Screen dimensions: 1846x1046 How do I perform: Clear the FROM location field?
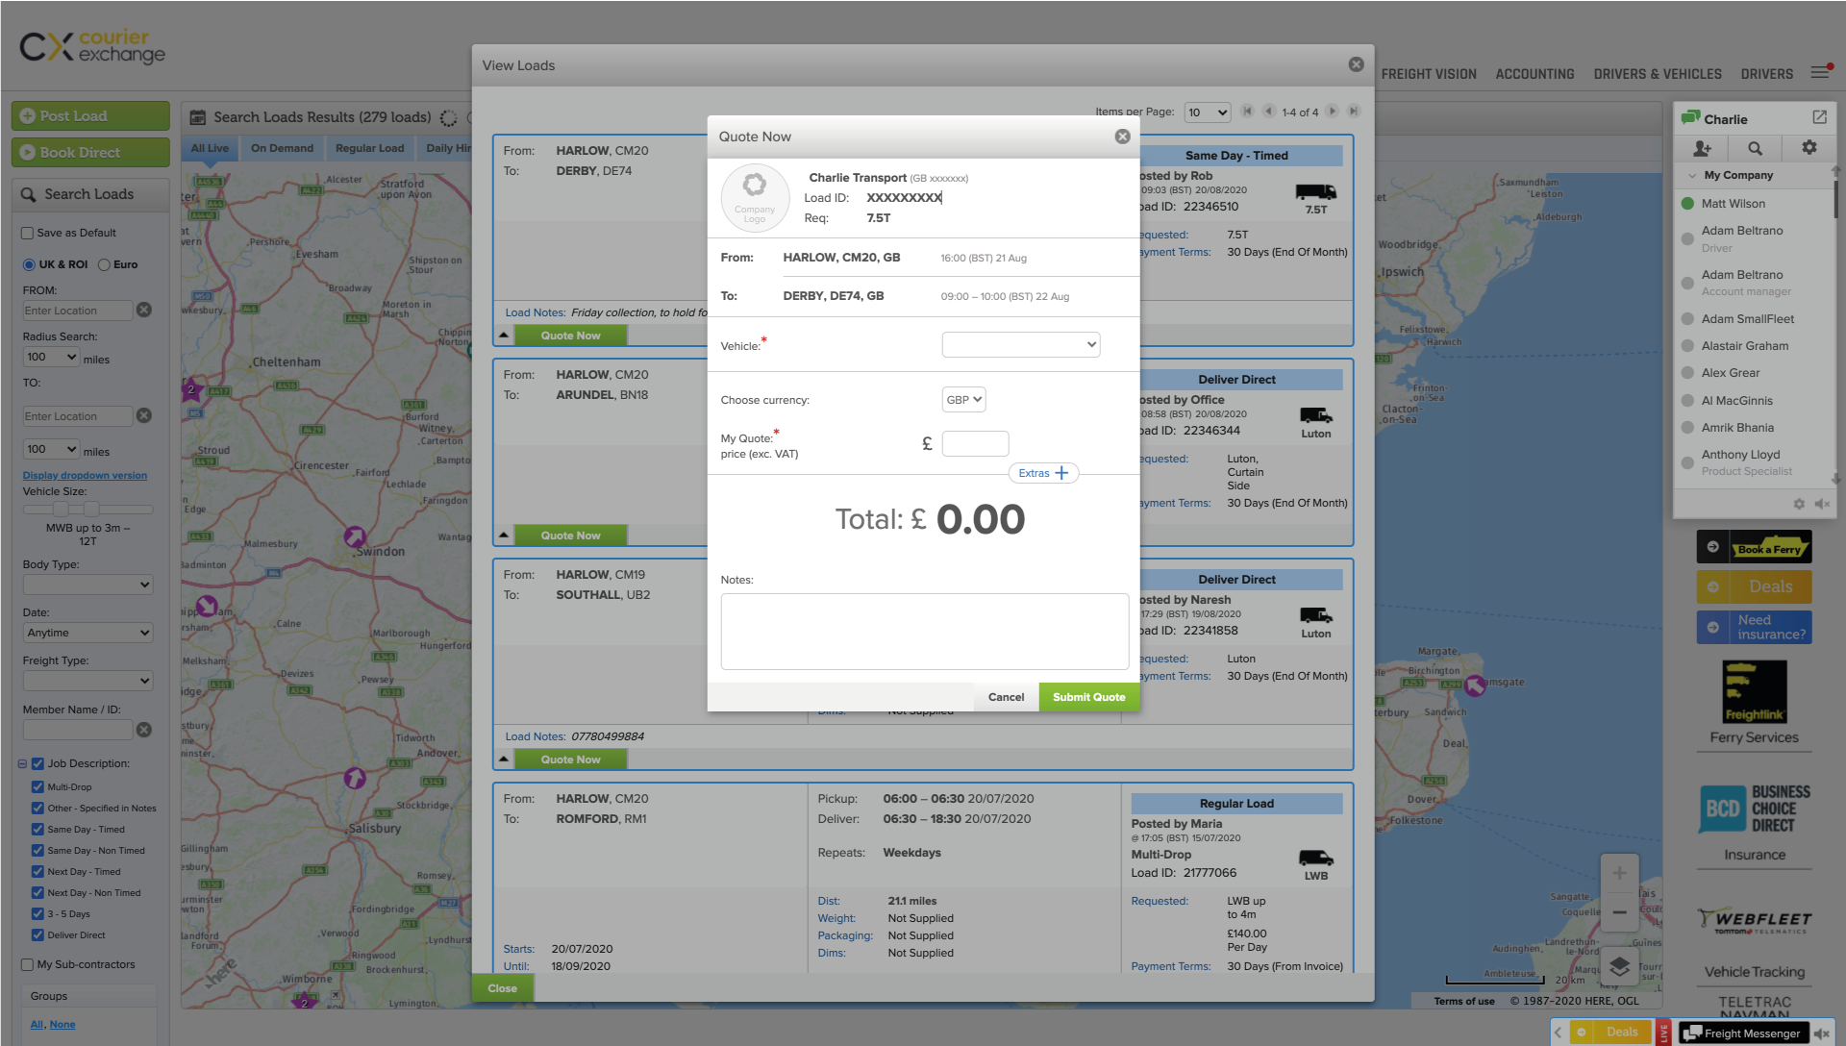tap(144, 310)
